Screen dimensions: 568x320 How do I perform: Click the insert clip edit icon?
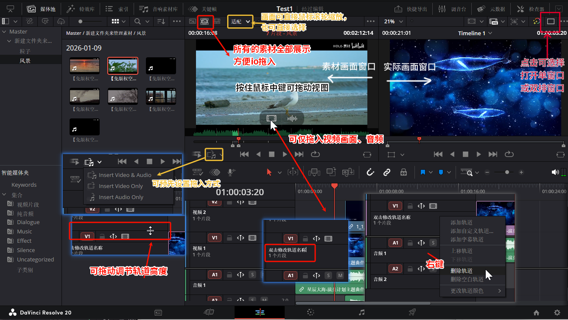pyautogui.click(x=314, y=172)
